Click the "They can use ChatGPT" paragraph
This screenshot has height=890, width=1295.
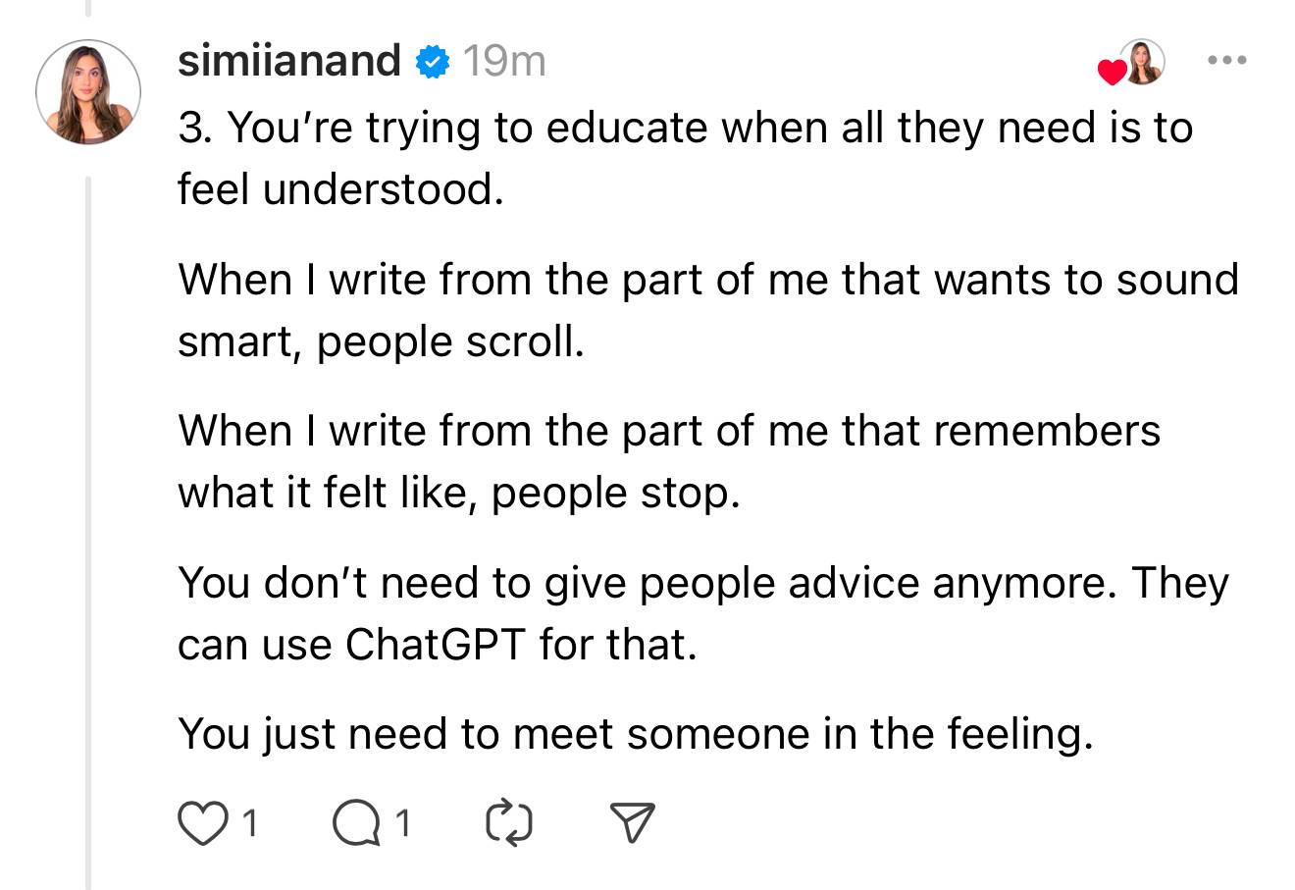(x=702, y=613)
